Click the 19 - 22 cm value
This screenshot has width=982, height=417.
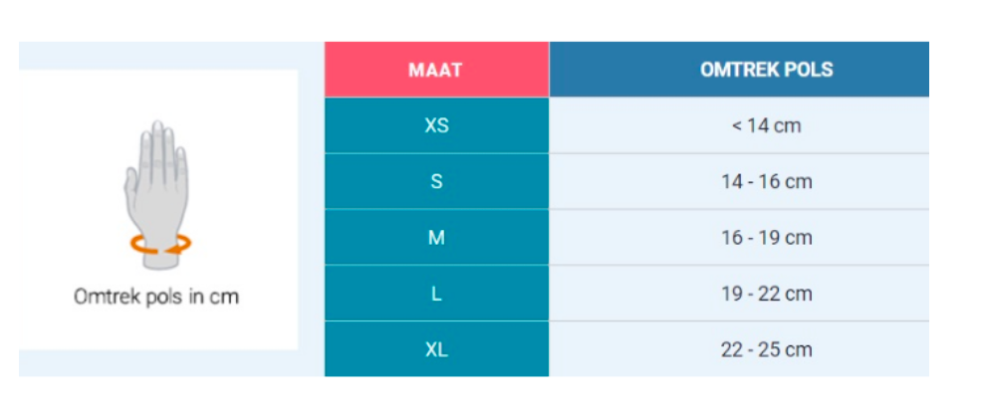[767, 293]
